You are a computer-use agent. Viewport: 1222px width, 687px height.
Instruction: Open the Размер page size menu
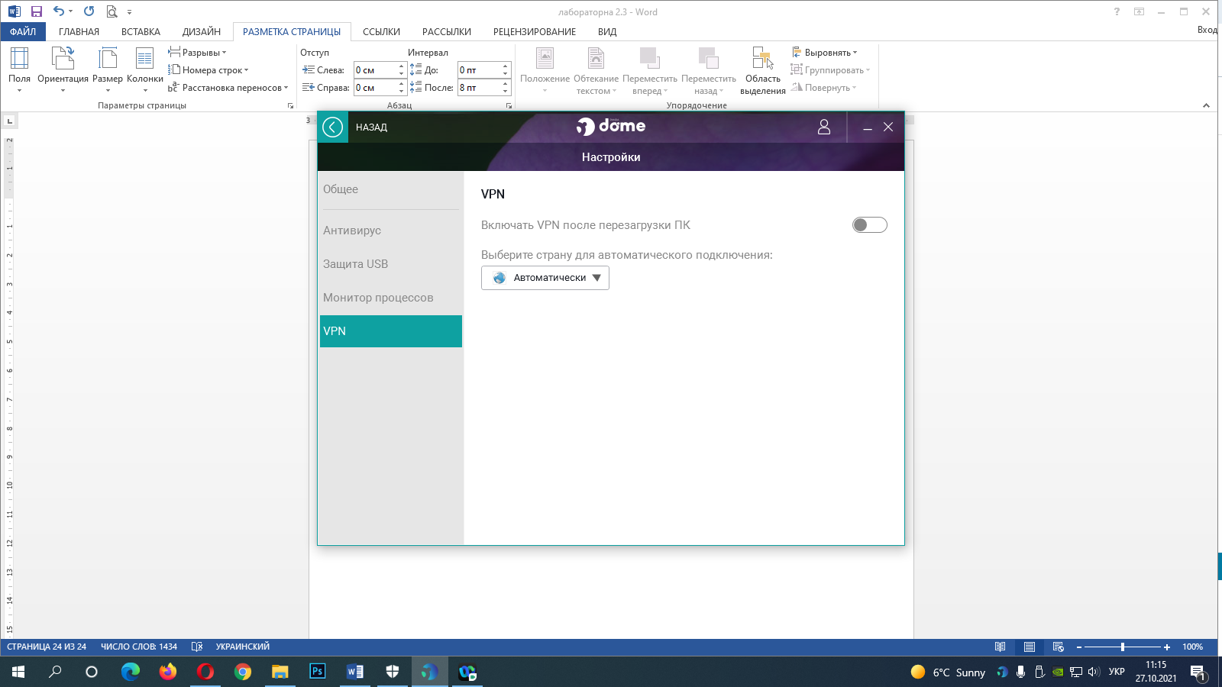pos(108,69)
